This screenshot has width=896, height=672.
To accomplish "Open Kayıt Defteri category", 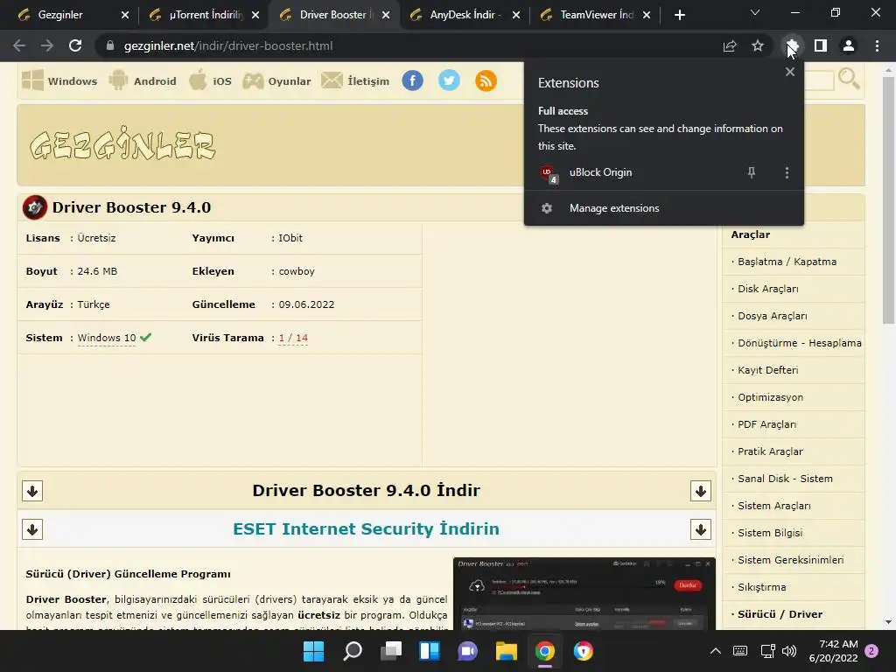I will (768, 370).
